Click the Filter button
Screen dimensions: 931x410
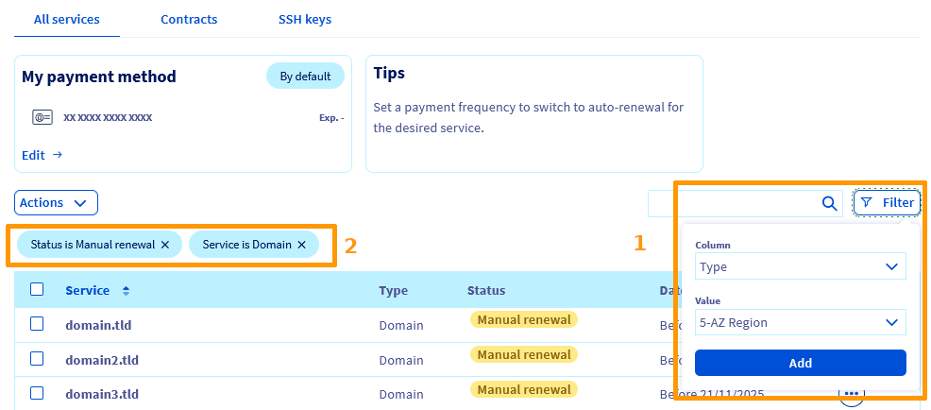coord(887,202)
